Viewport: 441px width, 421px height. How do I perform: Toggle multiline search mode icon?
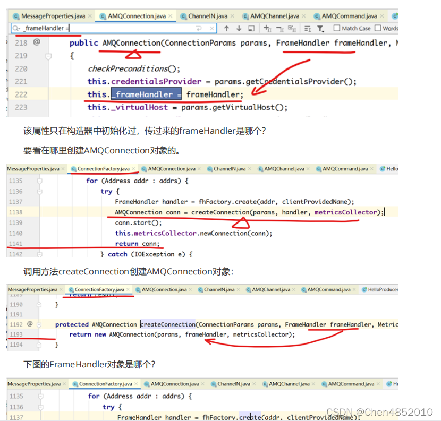(x=308, y=28)
